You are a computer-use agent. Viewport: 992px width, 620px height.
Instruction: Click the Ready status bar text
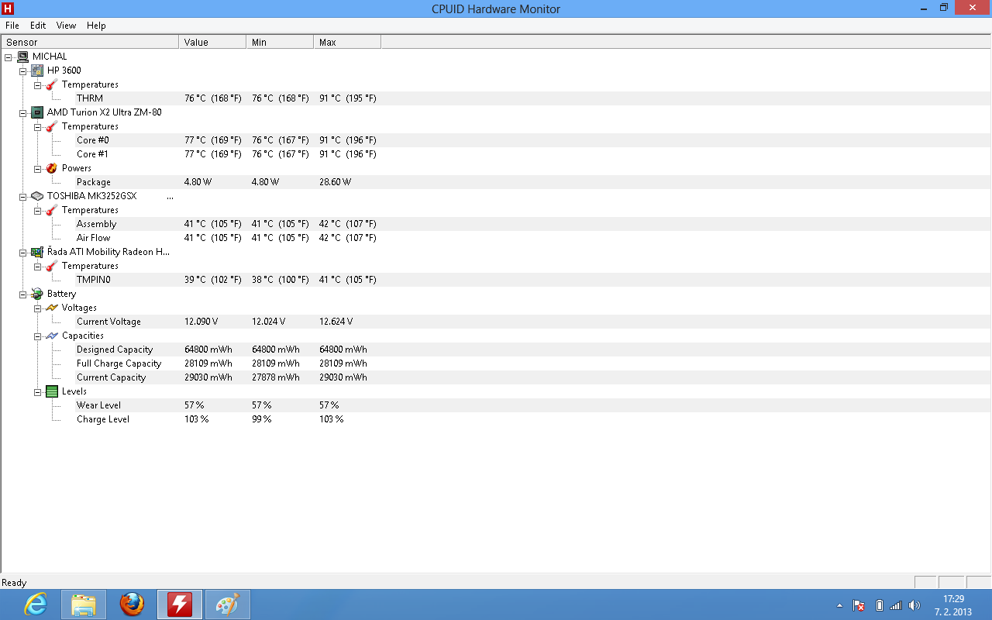coord(14,583)
